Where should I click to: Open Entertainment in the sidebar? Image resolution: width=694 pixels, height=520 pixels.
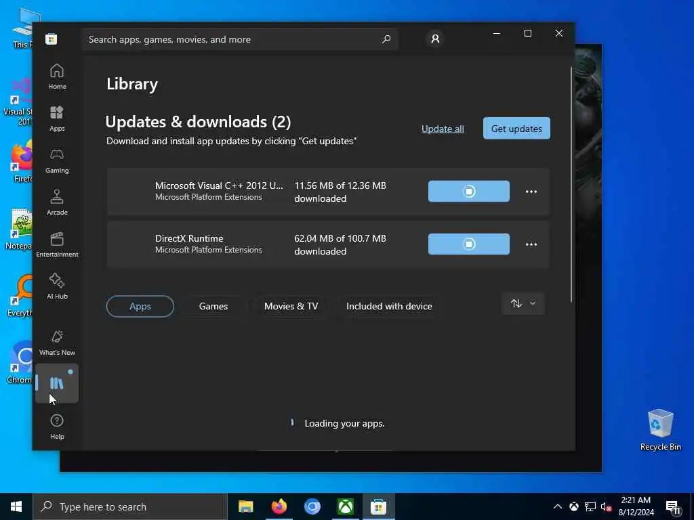tap(57, 244)
